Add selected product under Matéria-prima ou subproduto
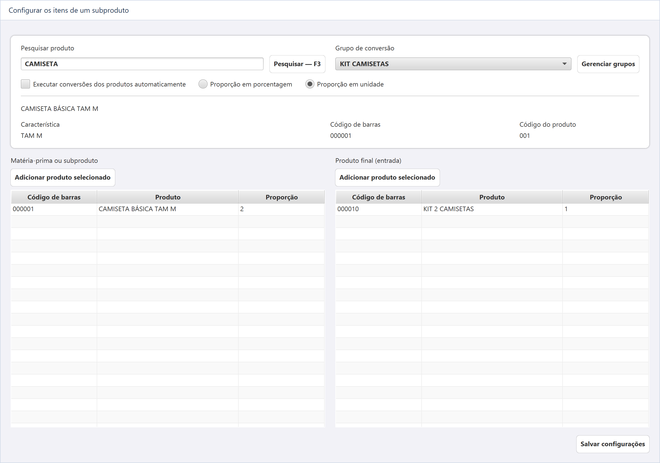This screenshot has height=463, width=660. click(63, 177)
